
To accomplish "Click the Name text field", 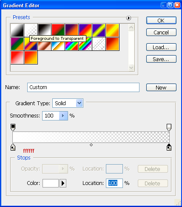I will click(83, 87).
